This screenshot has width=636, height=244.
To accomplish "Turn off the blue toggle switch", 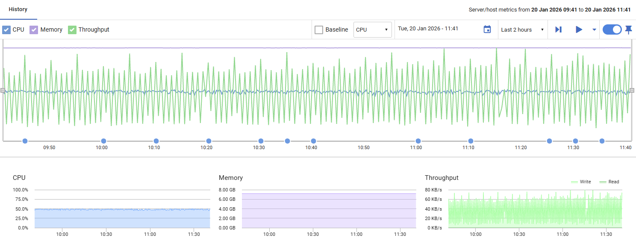I will click(612, 29).
